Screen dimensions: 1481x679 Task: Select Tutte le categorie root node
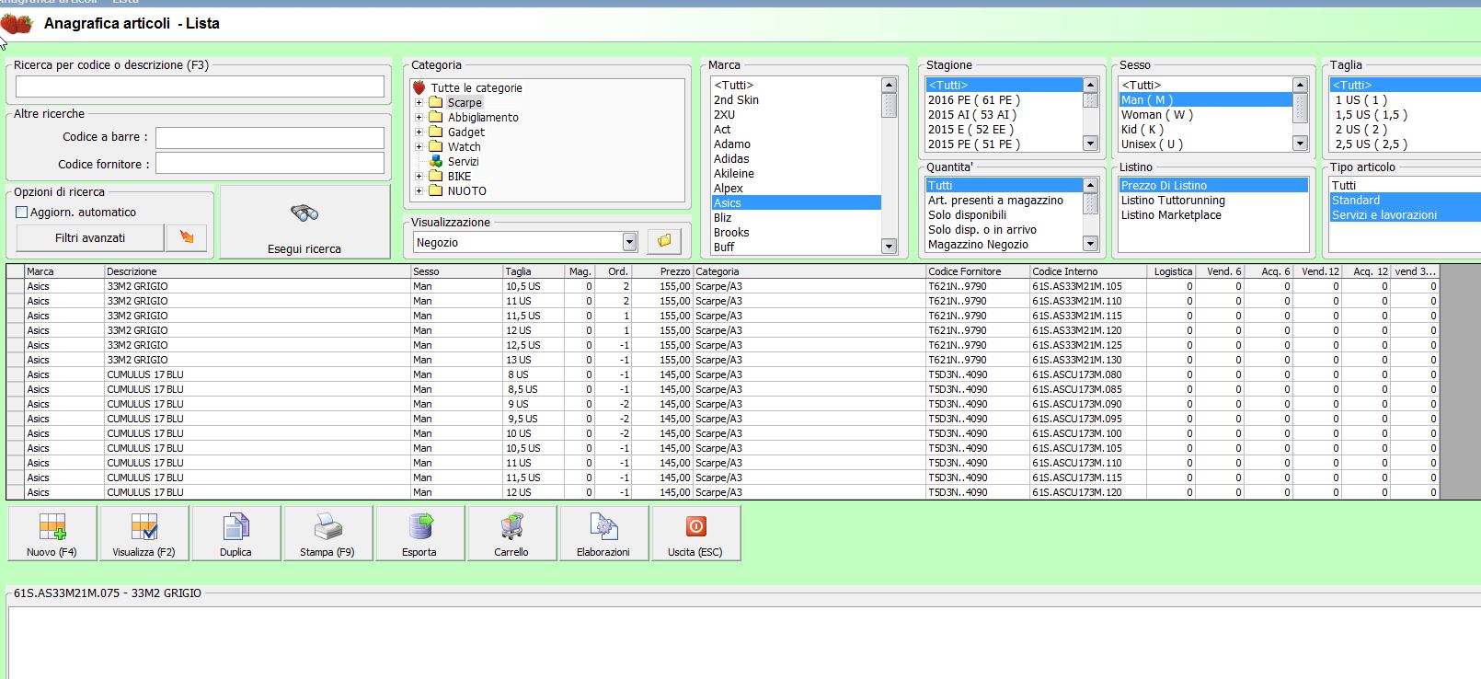click(476, 88)
